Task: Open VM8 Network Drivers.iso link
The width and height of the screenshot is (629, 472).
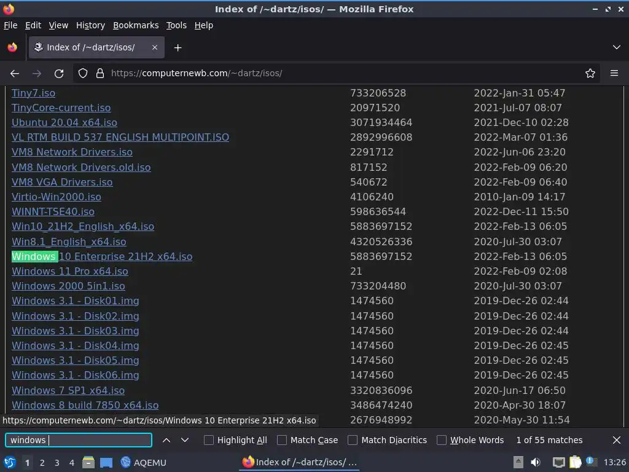Action: click(72, 152)
